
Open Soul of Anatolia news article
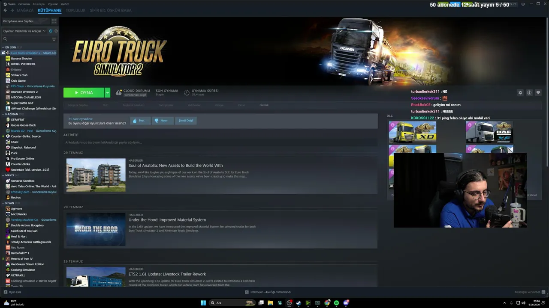tap(175, 166)
